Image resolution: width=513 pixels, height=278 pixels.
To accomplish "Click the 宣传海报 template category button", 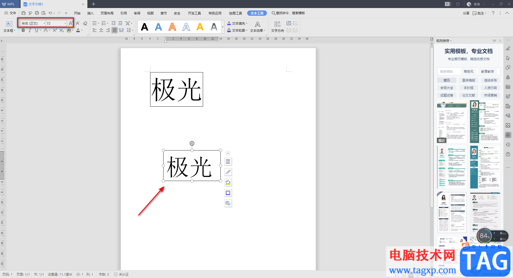I will pyautogui.click(x=469, y=80).
